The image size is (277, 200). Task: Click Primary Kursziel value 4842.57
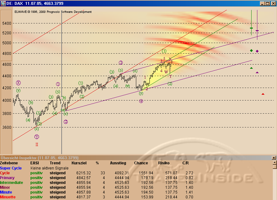click(83, 178)
